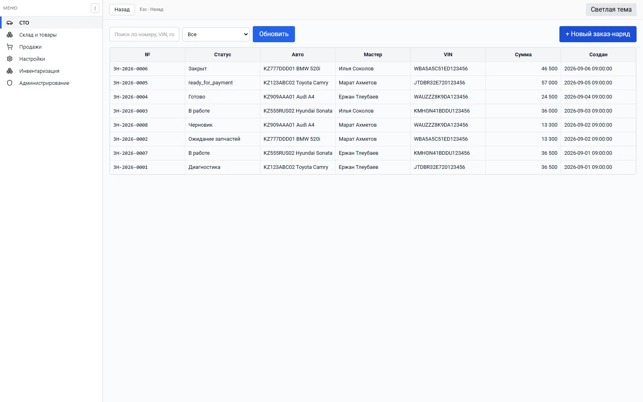Open the СТО menu section

coord(51,23)
